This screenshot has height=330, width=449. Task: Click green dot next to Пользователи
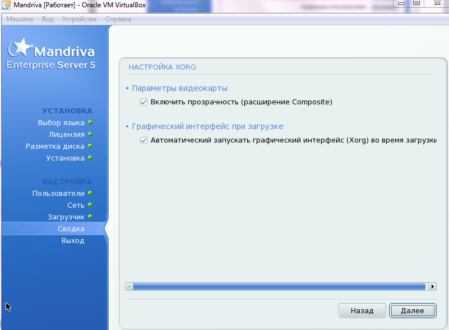pyautogui.click(x=90, y=193)
